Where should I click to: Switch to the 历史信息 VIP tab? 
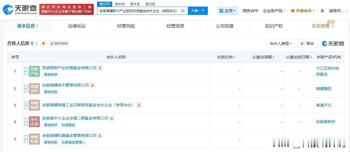pyautogui.click(x=323, y=26)
